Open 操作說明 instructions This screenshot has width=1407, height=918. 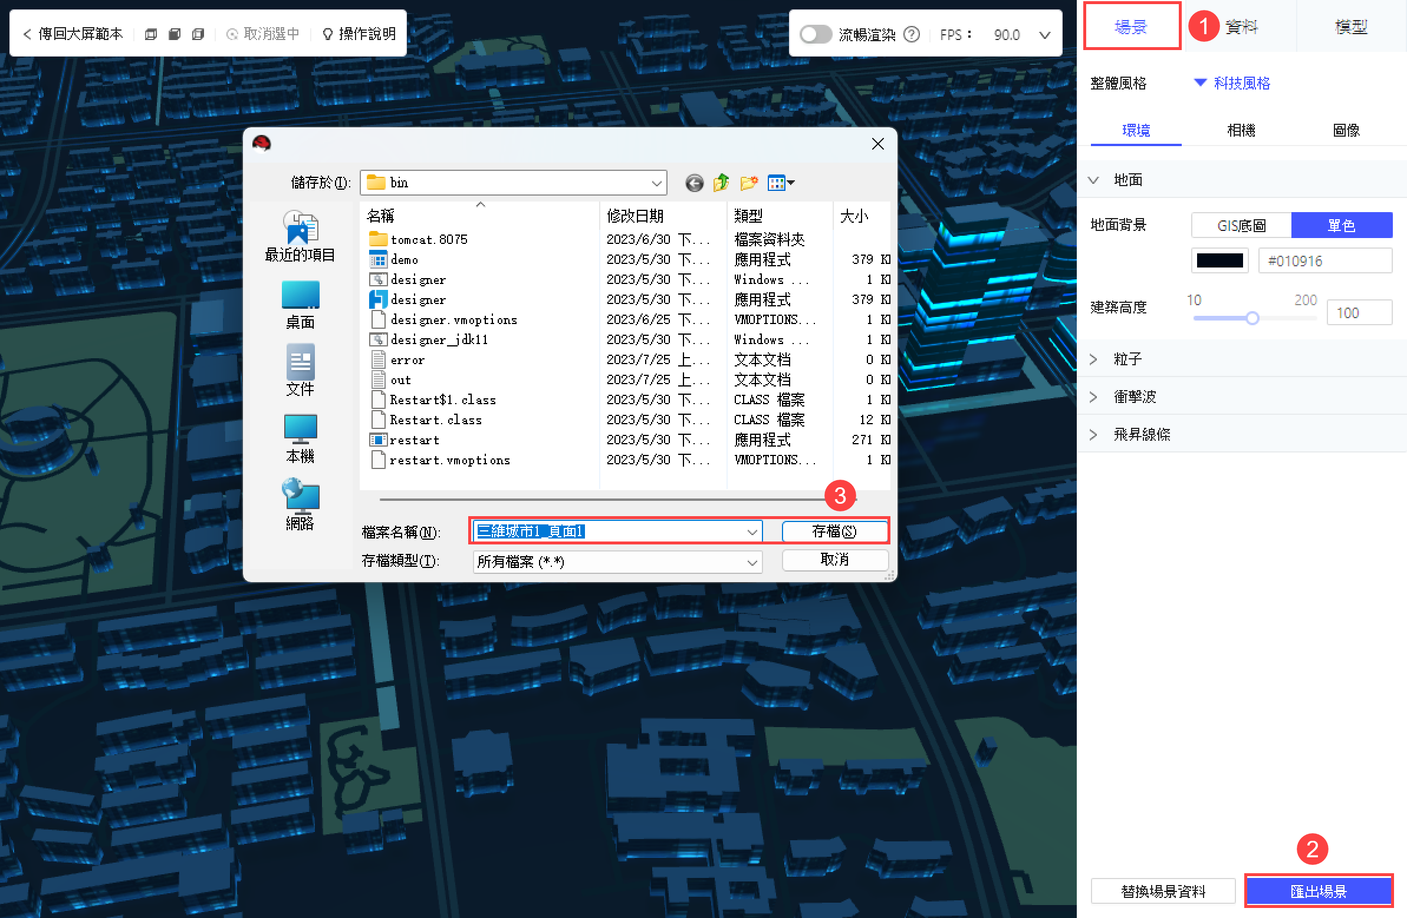[360, 34]
